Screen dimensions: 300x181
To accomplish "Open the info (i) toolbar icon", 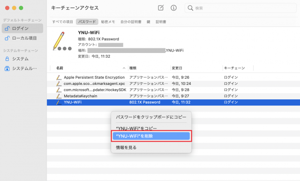I will coord(173,8).
